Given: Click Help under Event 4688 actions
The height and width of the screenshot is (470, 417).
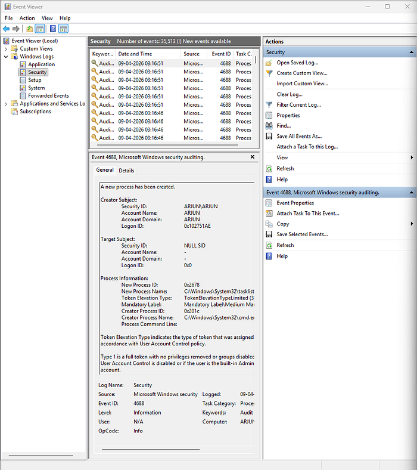Looking at the screenshot, I should [282, 256].
